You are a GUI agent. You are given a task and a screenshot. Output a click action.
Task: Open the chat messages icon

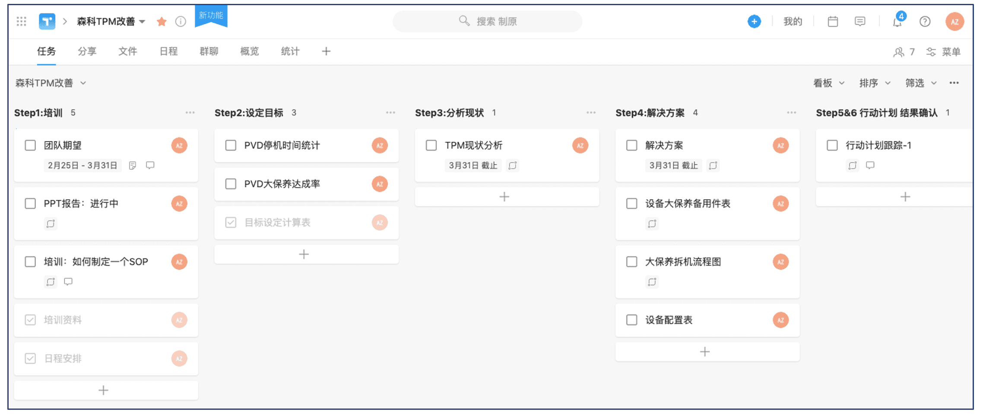(860, 22)
